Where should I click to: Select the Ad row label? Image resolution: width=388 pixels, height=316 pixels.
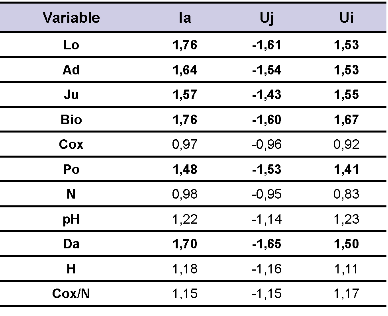[x=71, y=70]
